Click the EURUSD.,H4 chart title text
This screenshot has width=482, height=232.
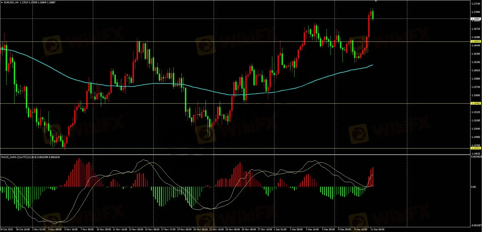11,2
